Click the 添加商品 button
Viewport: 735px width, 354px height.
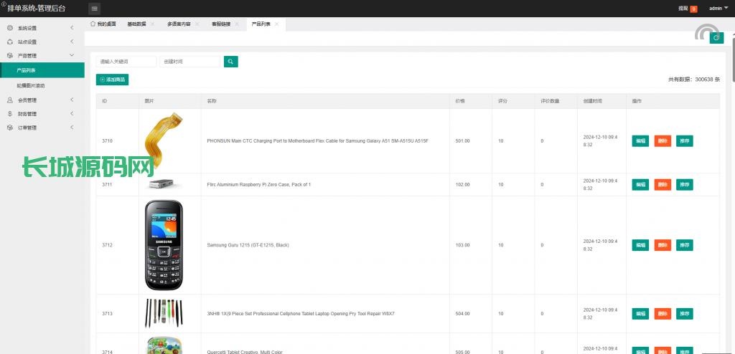point(113,80)
